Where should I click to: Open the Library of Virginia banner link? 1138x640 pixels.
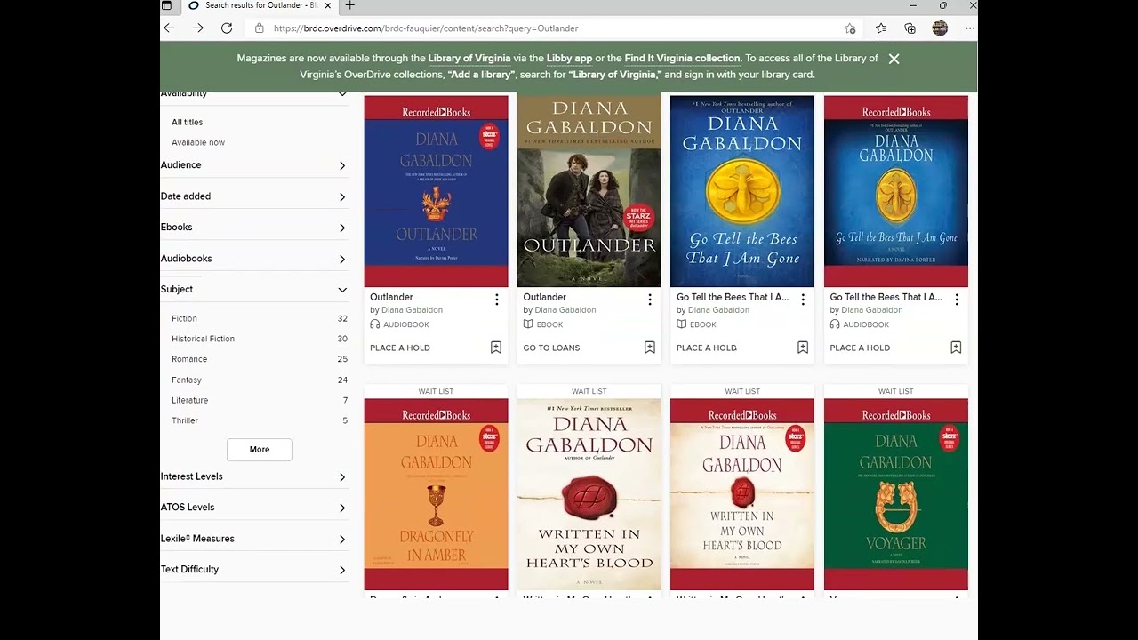coord(469,58)
